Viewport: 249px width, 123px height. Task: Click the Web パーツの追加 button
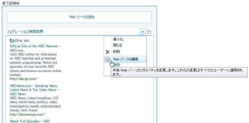point(79,17)
